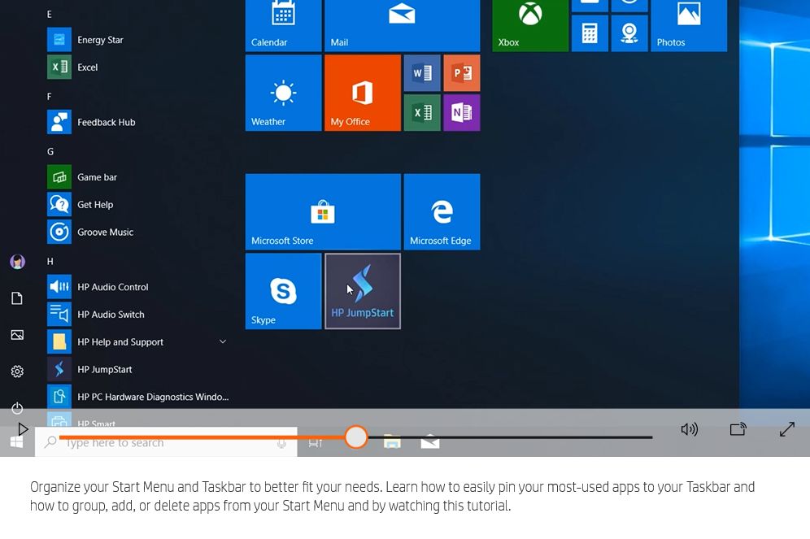Open File Explorer from the taskbar
Screen dimensions: 810x539
[x=392, y=442]
